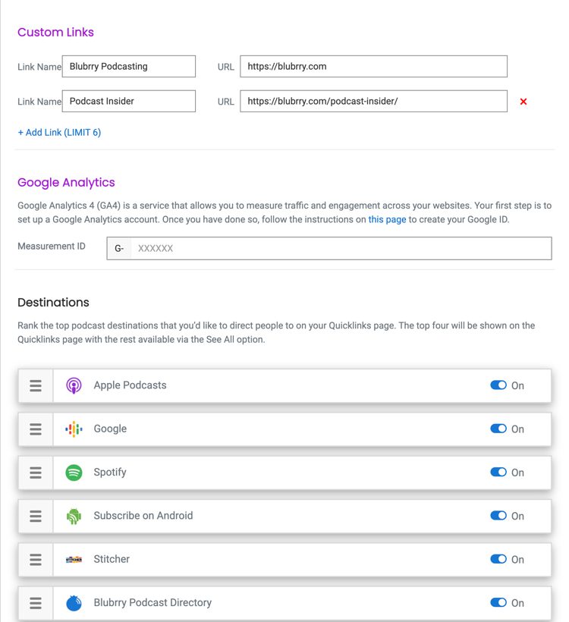This screenshot has height=622, width=569.
Task: Remove the Podcast Insider custom link
Action: click(x=523, y=102)
